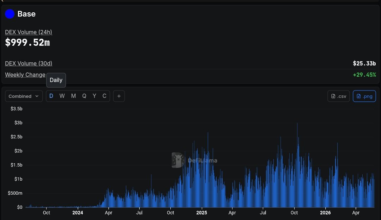Image resolution: width=381 pixels, height=220 pixels.
Task: Click the $2.5b y-axis label
Action: 16,137
